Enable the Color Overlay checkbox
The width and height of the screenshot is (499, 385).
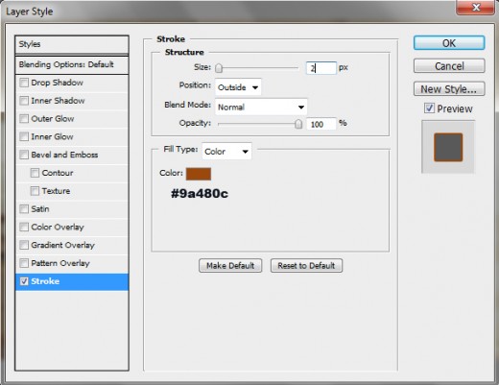click(x=24, y=227)
